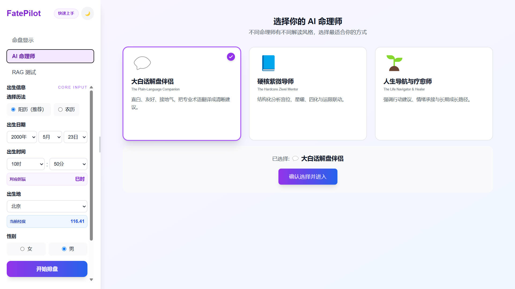Open the 命盘显示 menu item
515x289 pixels.
point(23,40)
